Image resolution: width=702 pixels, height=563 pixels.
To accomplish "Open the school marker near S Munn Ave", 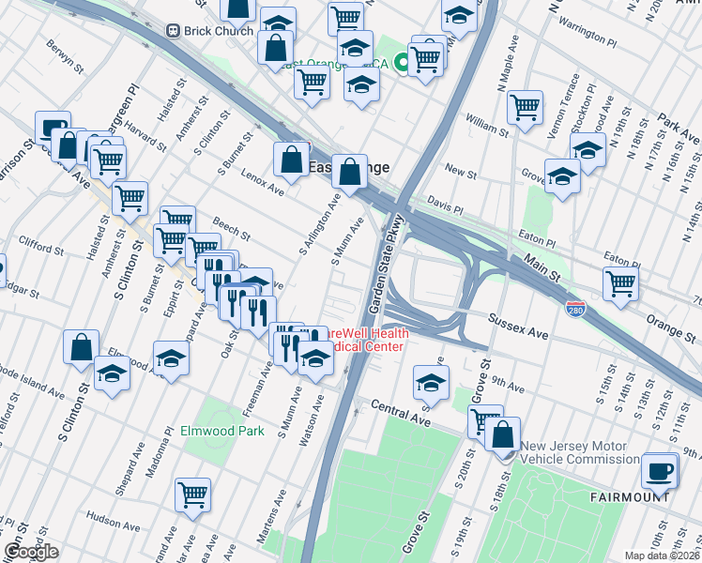I will [315, 359].
